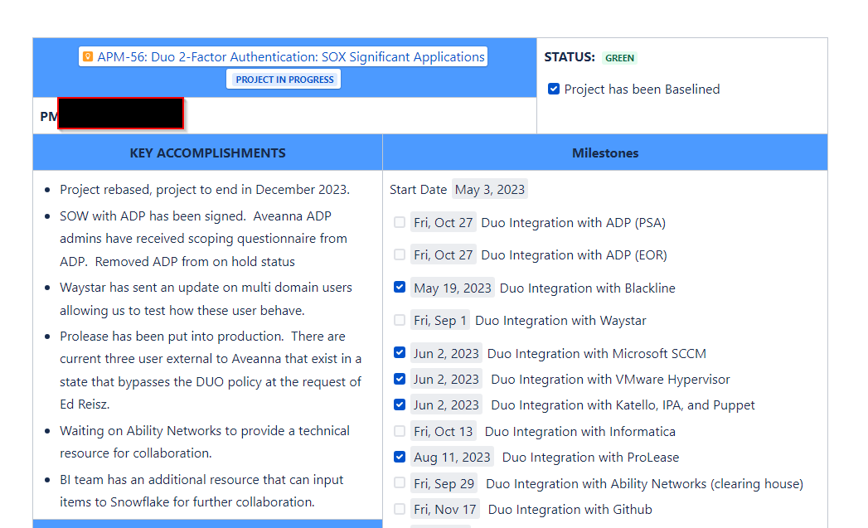This screenshot has height=528, width=868.
Task: Select the Fri, Oct 27 date for ADP (EOR)
Action: click(x=443, y=255)
